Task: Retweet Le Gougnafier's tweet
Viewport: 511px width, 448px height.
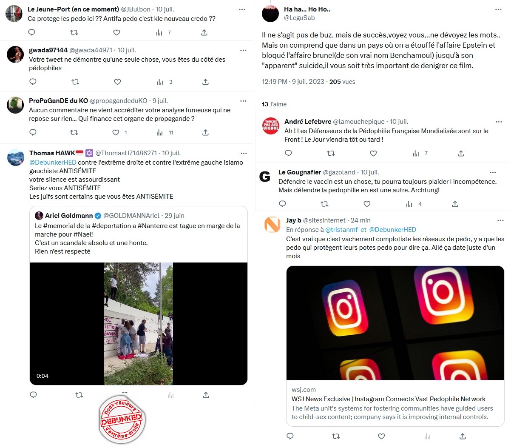Action: [324, 204]
